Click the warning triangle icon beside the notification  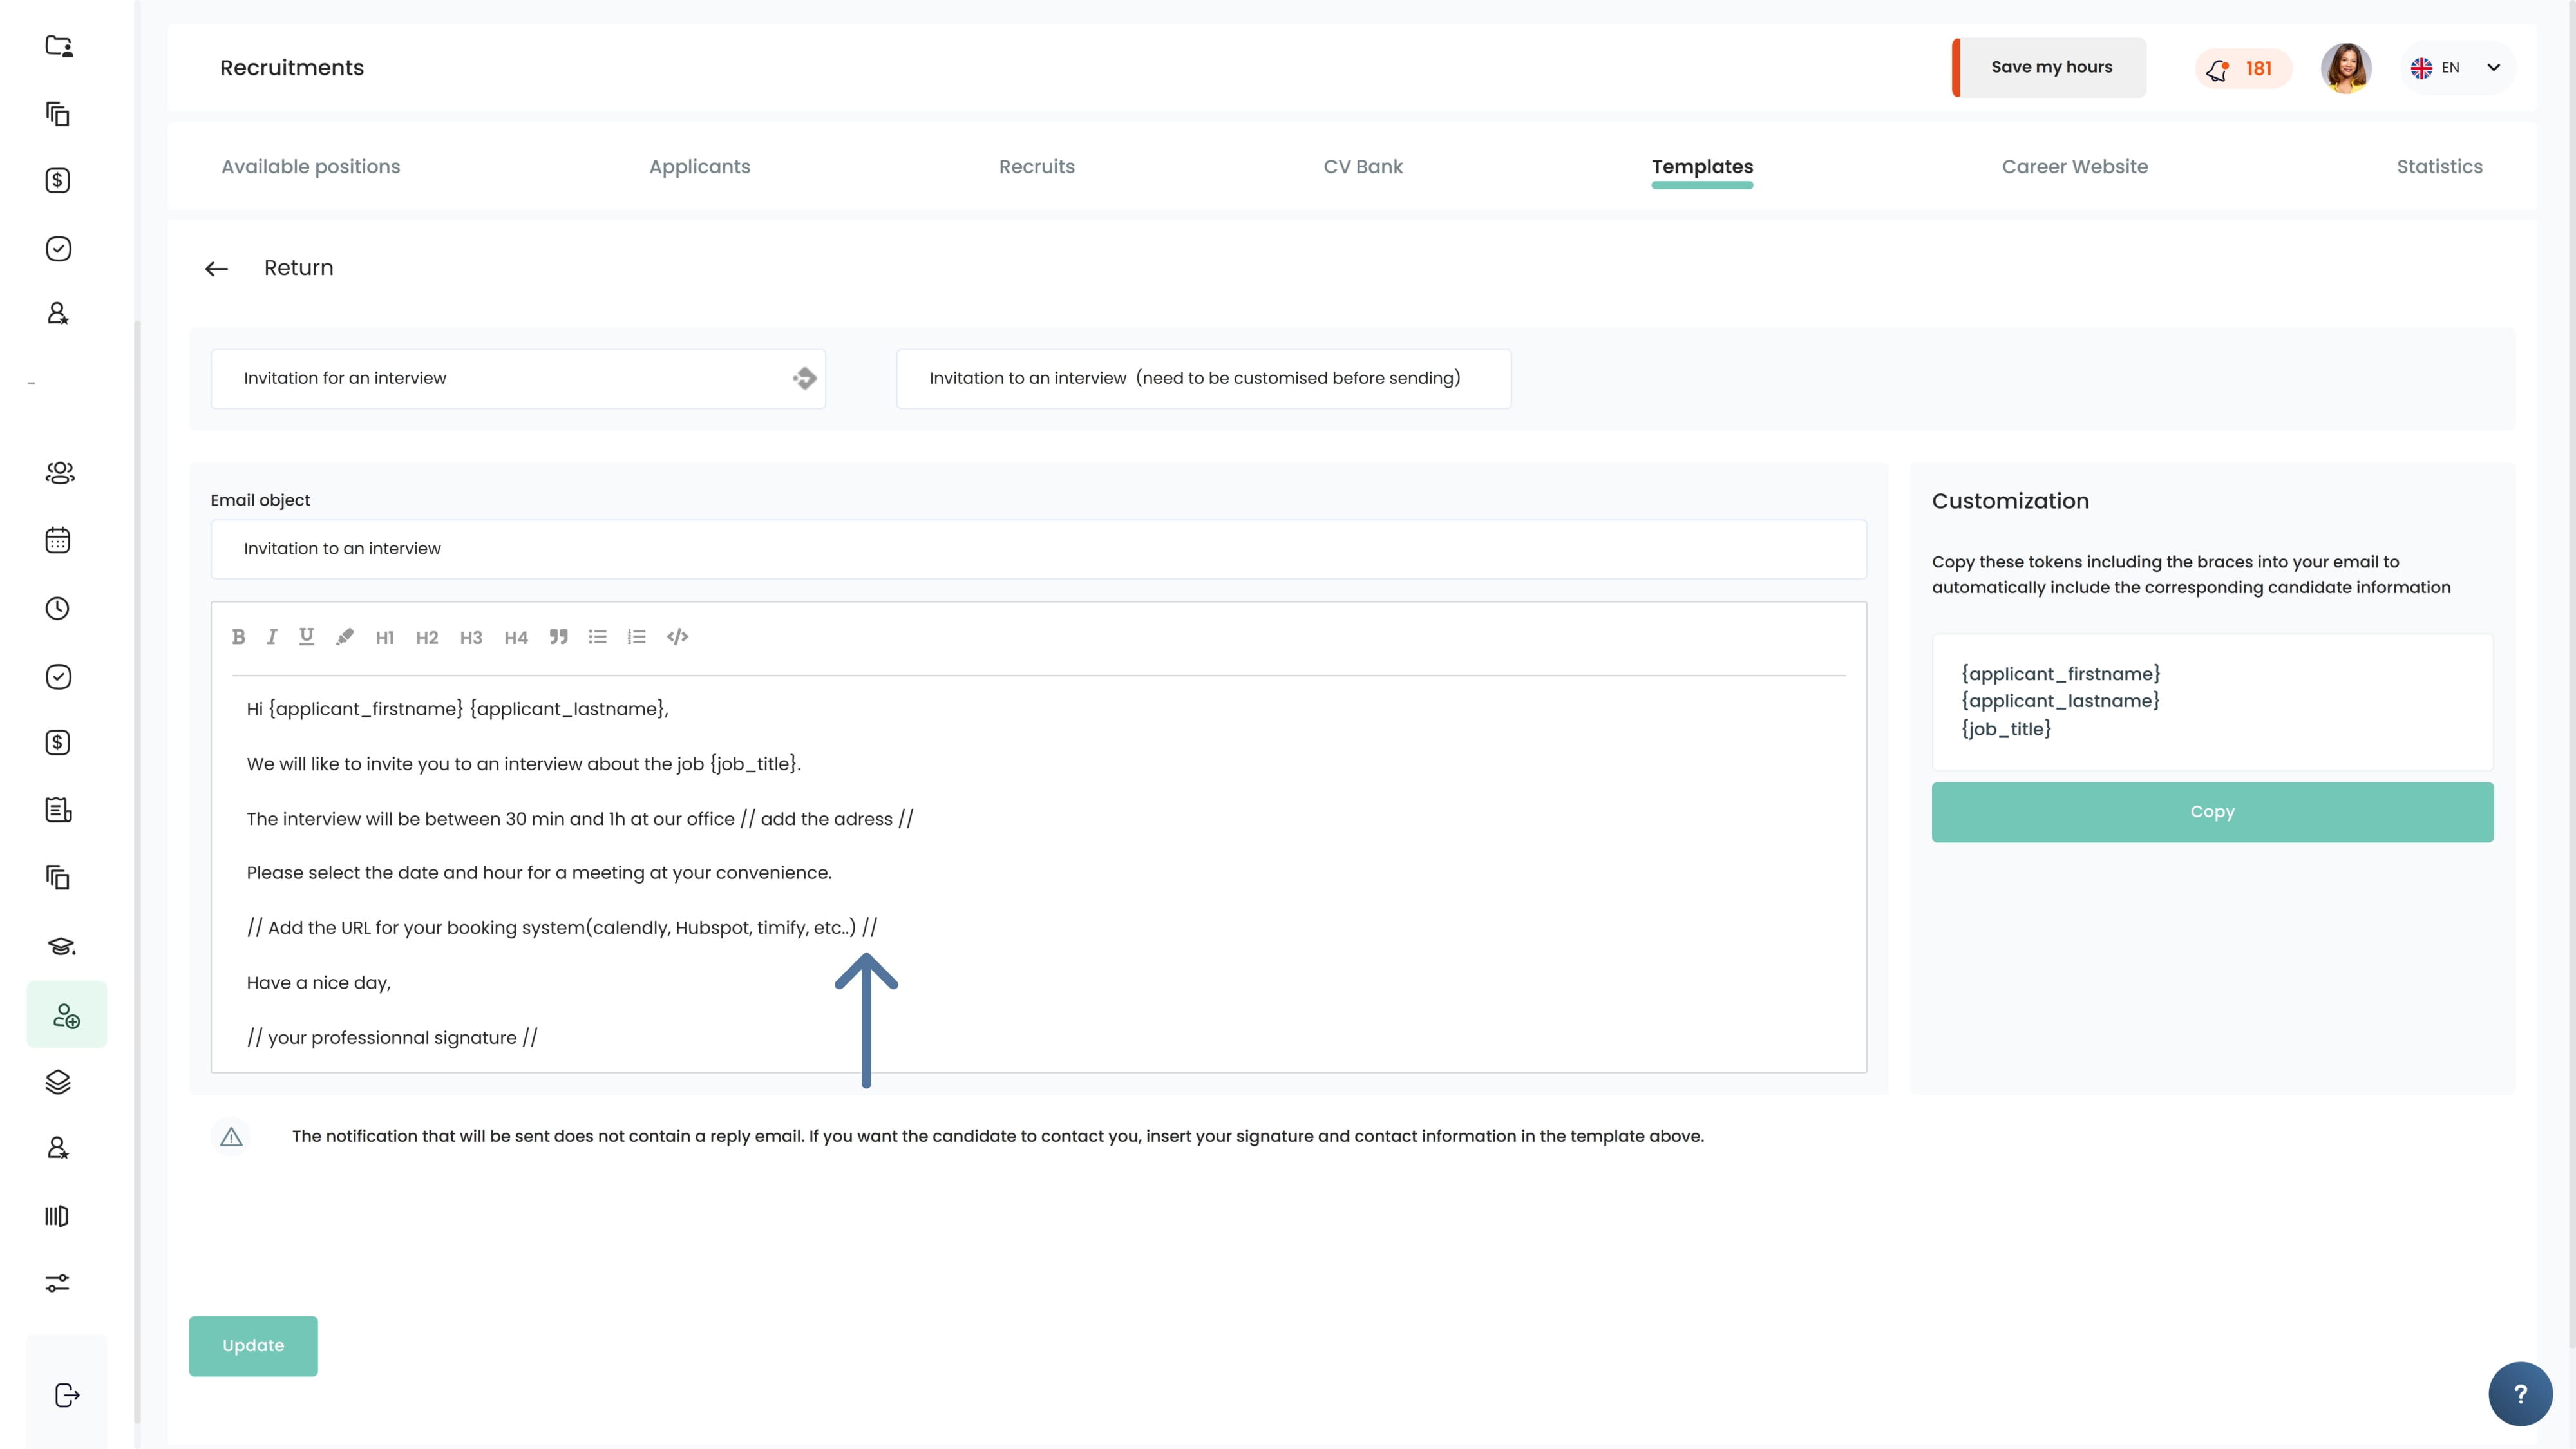[231, 1137]
